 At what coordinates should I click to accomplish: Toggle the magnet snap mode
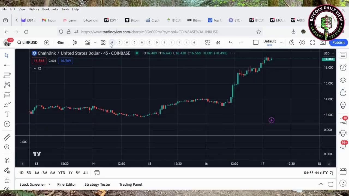tap(7, 161)
